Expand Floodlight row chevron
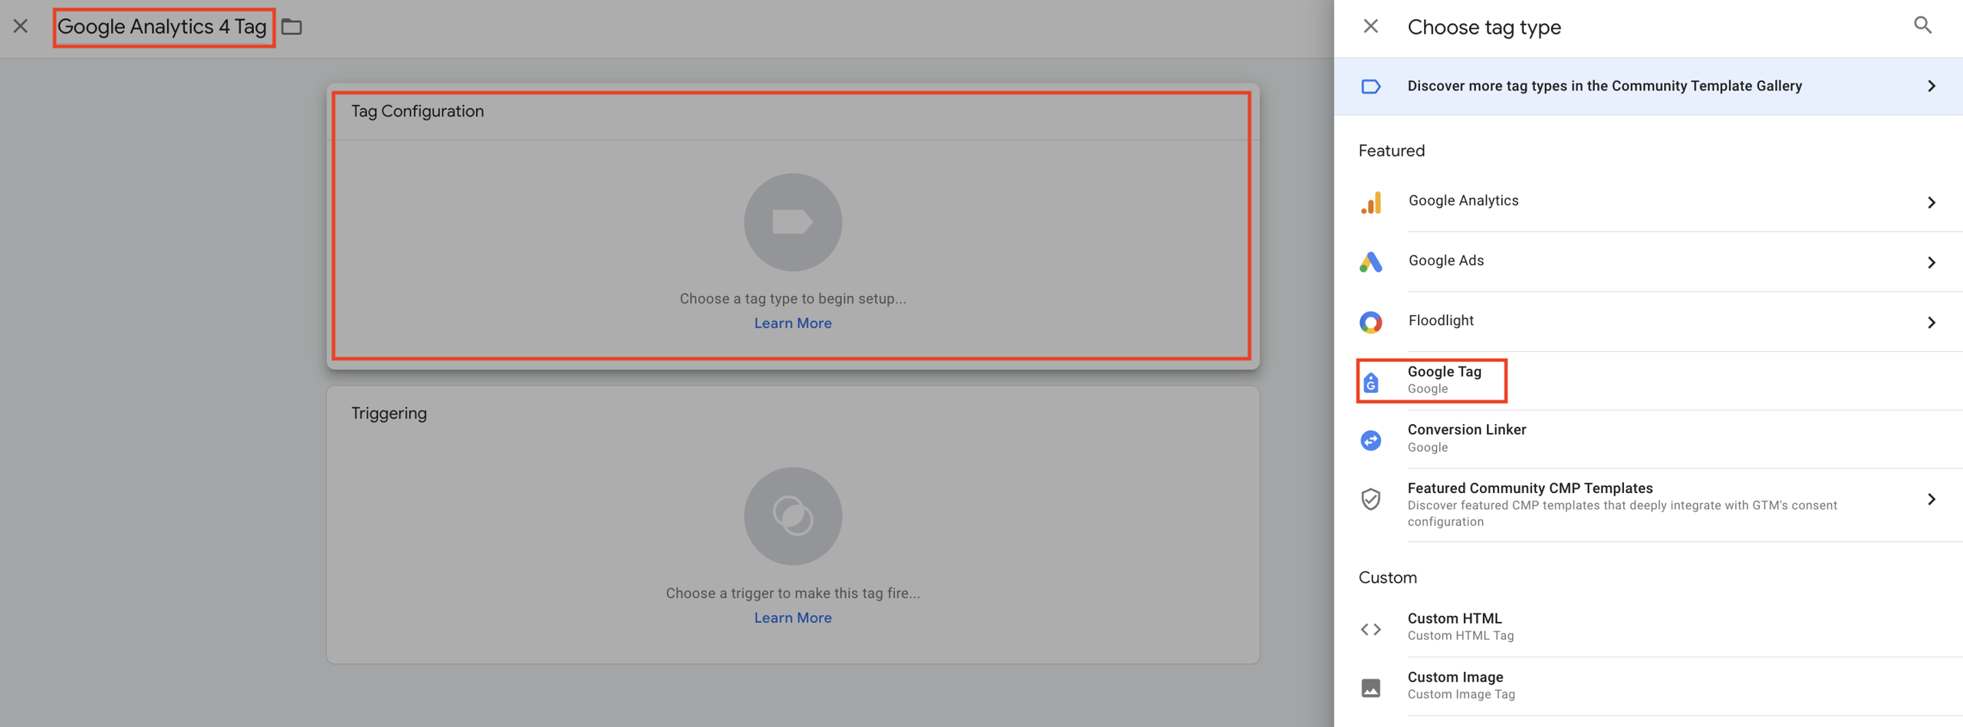 click(1932, 322)
